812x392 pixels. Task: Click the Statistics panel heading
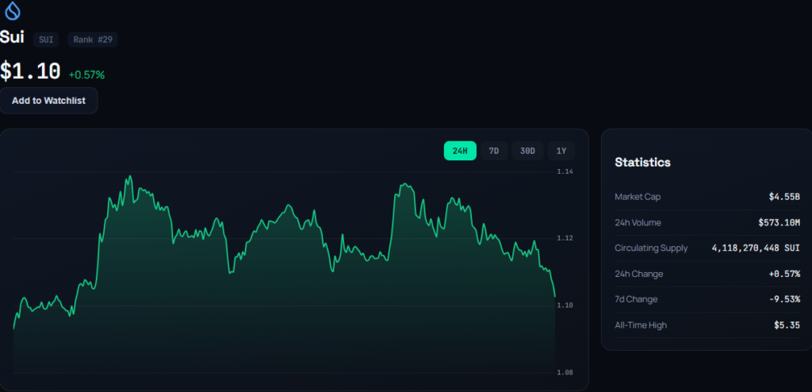click(642, 163)
